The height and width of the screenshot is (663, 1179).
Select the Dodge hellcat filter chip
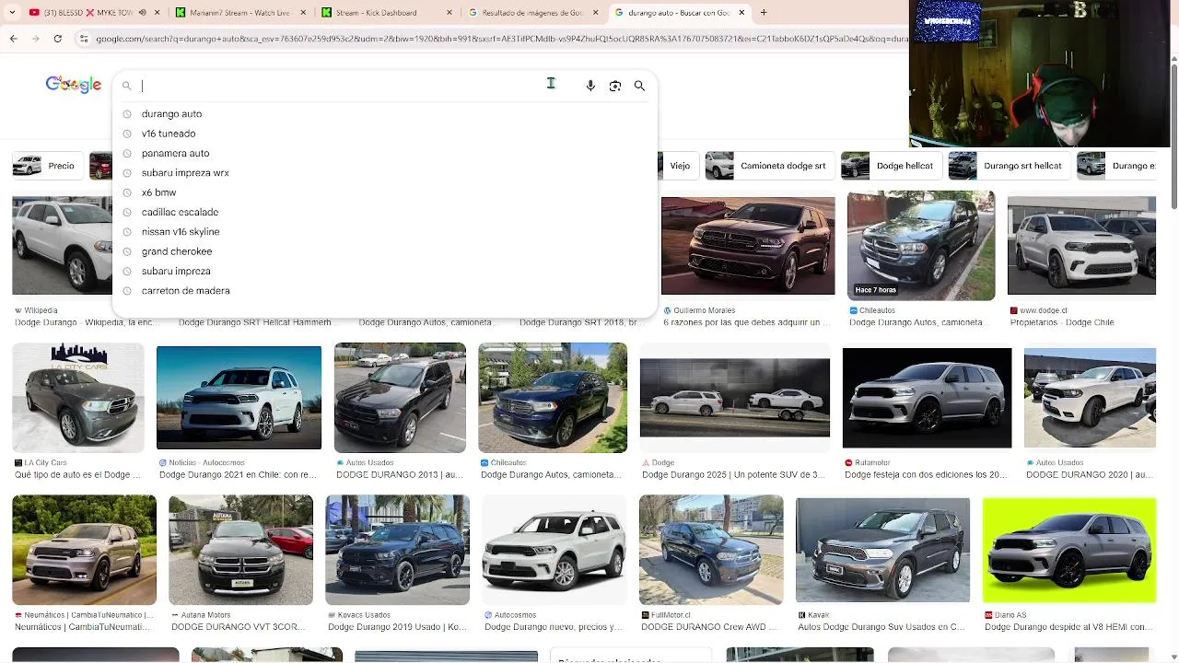891,166
